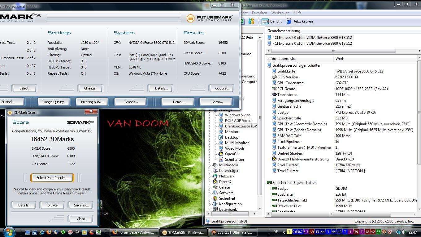
Task: Click Submit Your Results... button
Action: tap(52, 178)
